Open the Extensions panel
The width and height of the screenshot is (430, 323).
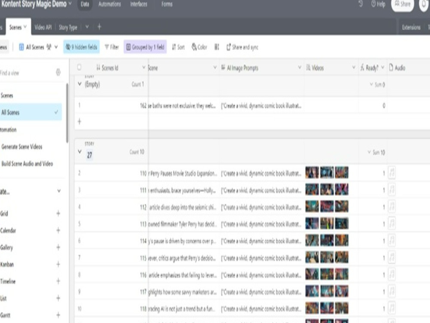click(411, 27)
